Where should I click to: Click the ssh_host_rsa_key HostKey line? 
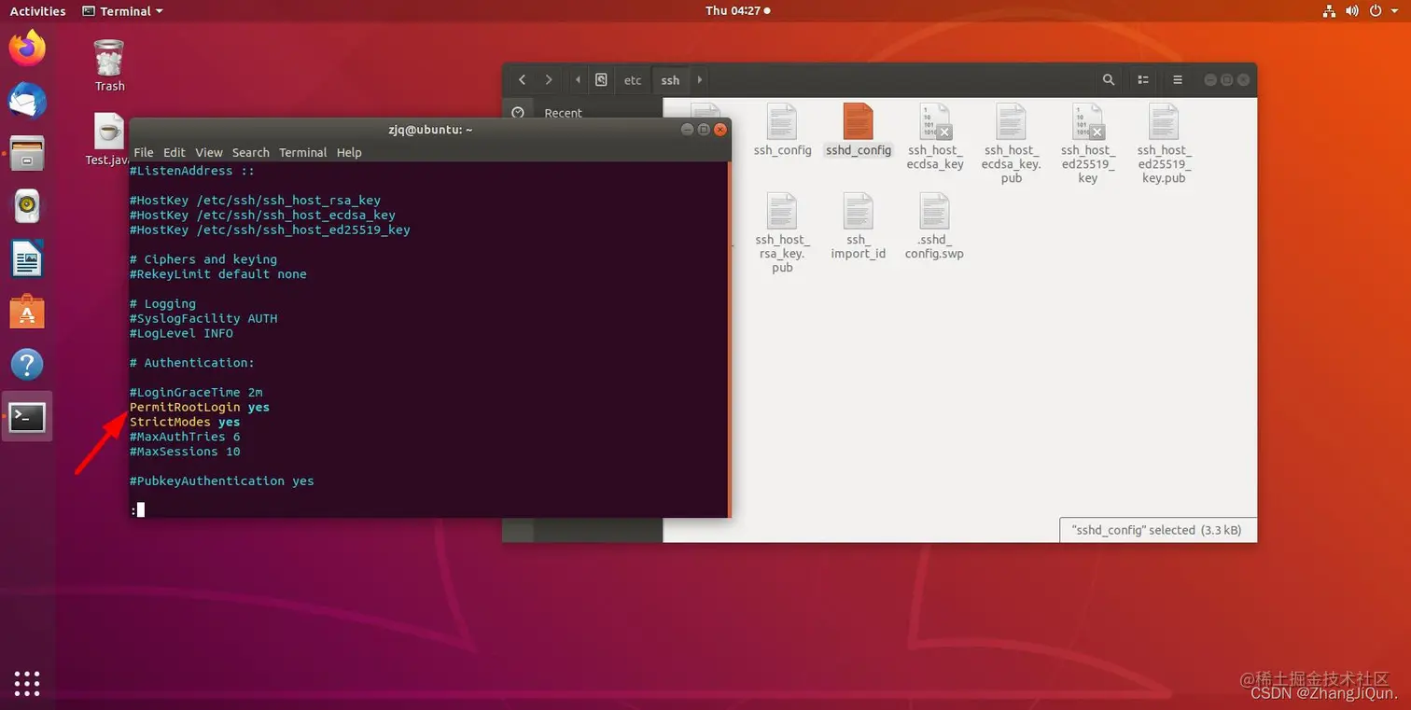tap(256, 200)
